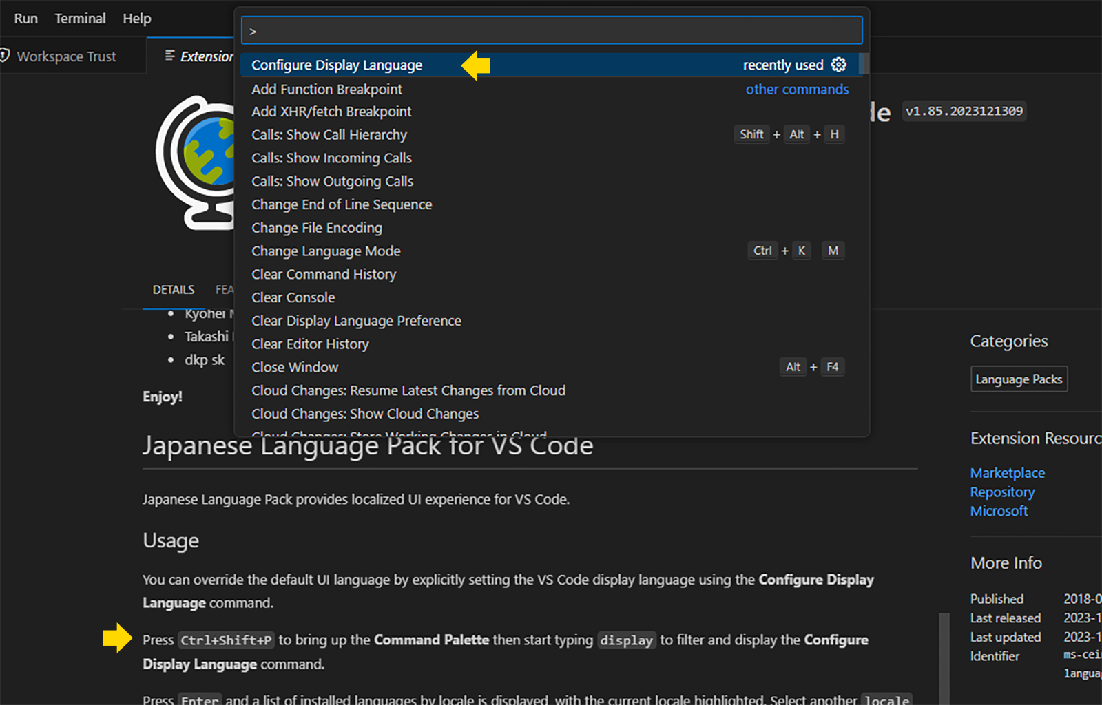
Task: Select the DETAILS tab of the extension
Action: [174, 290]
